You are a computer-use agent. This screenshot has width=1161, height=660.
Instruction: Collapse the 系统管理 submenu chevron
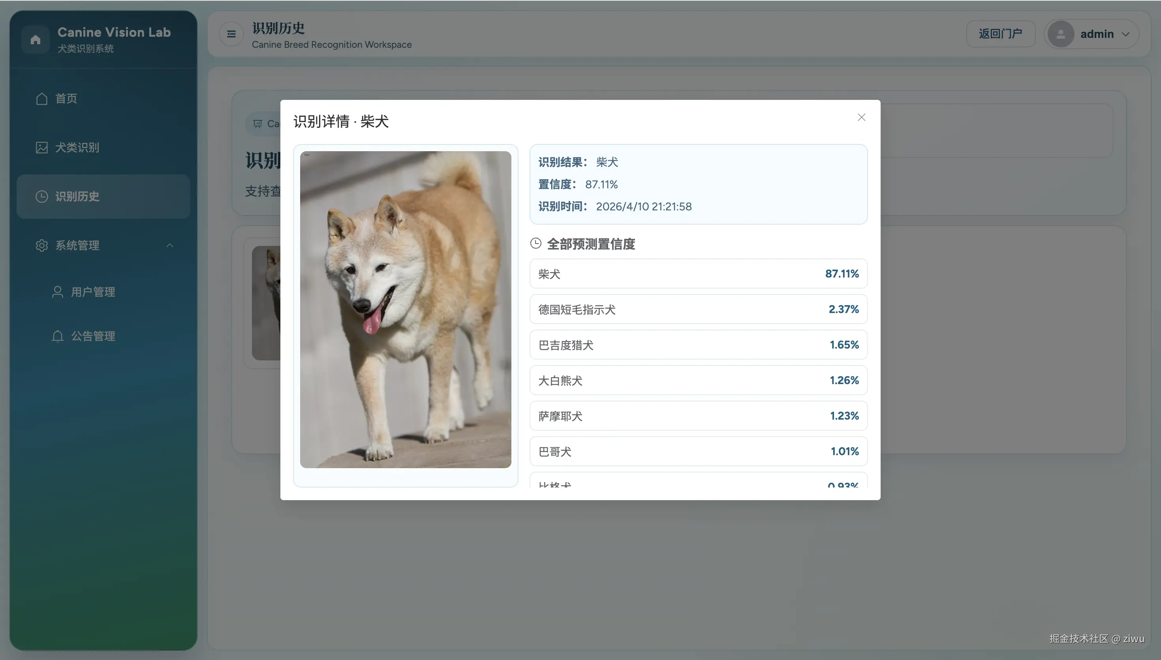pos(170,245)
